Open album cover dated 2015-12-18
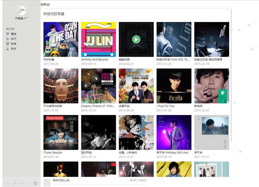 [212, 40]
